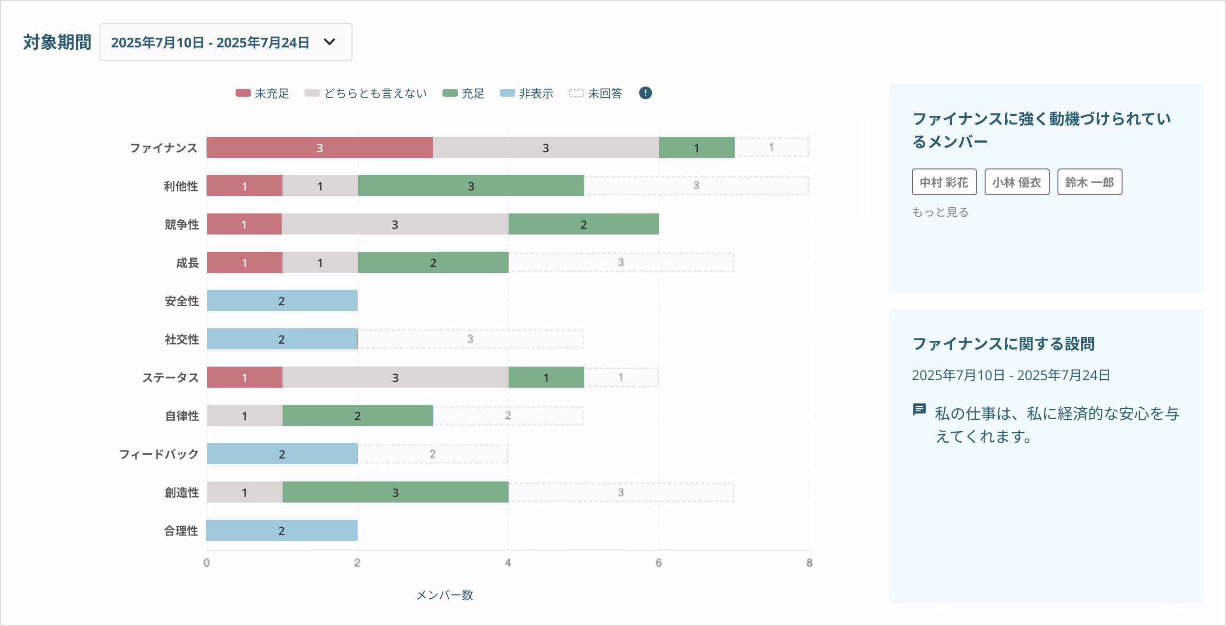Click the 小林 優衣 member tag

pos(1017,182)
